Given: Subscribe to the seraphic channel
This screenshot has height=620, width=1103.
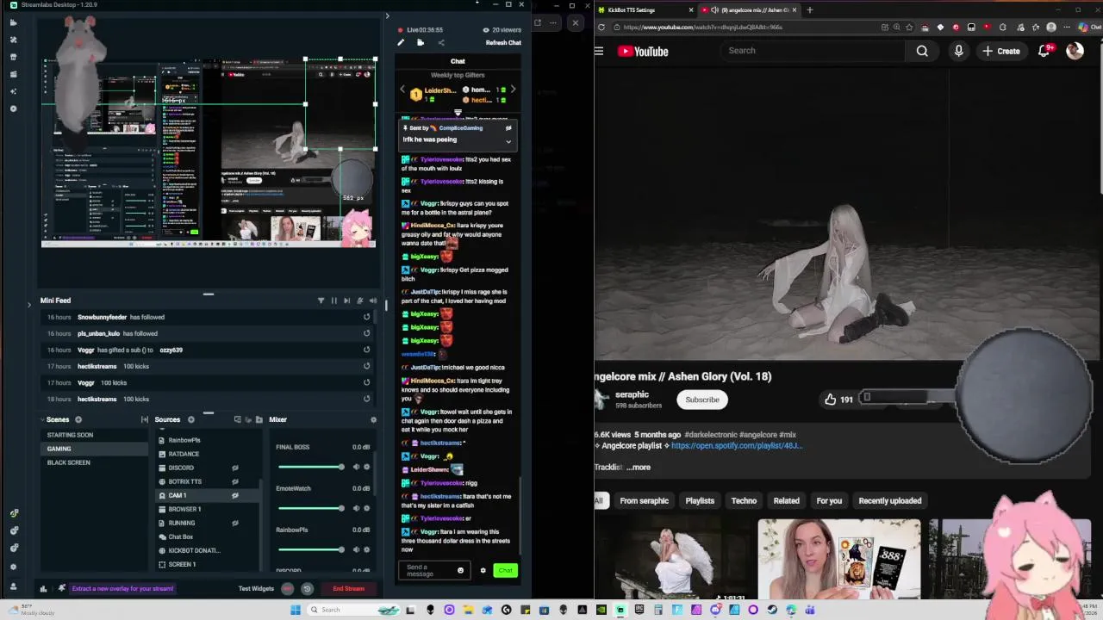Looking at the screenshot, I should 702,400.
